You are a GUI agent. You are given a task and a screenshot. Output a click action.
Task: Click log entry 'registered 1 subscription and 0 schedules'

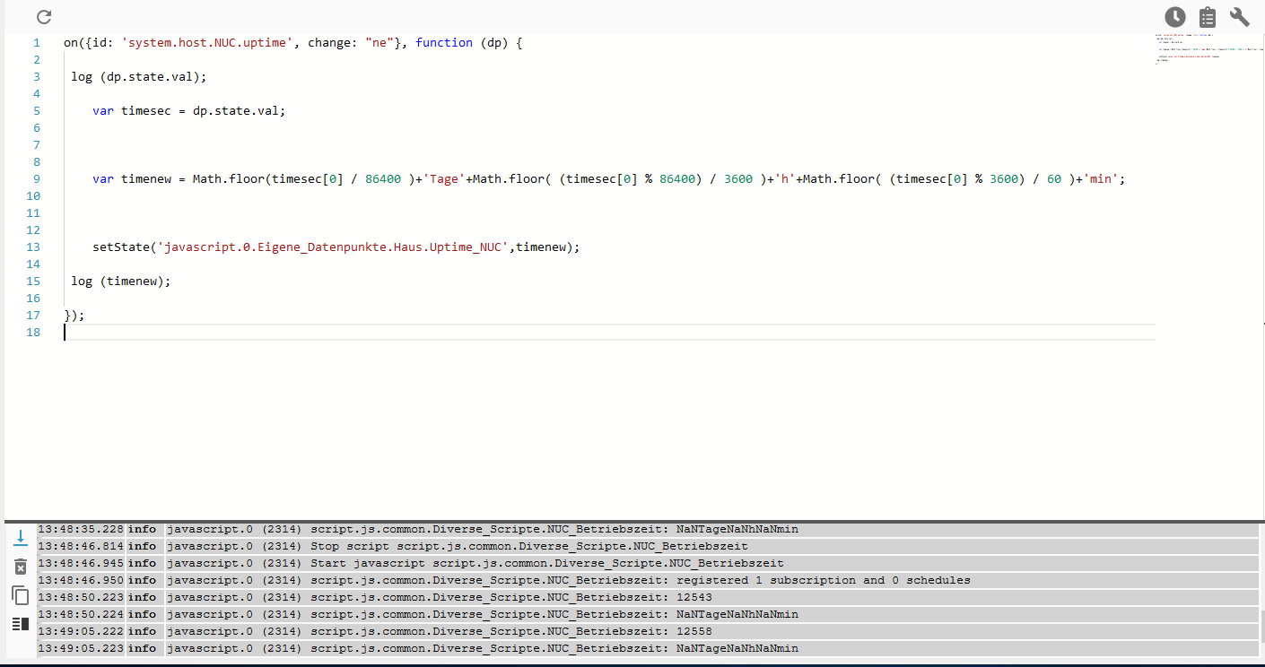[647, 580]
